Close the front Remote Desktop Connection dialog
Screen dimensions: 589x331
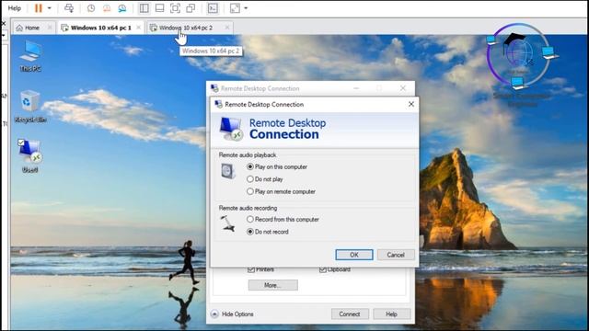coord(411,104)
